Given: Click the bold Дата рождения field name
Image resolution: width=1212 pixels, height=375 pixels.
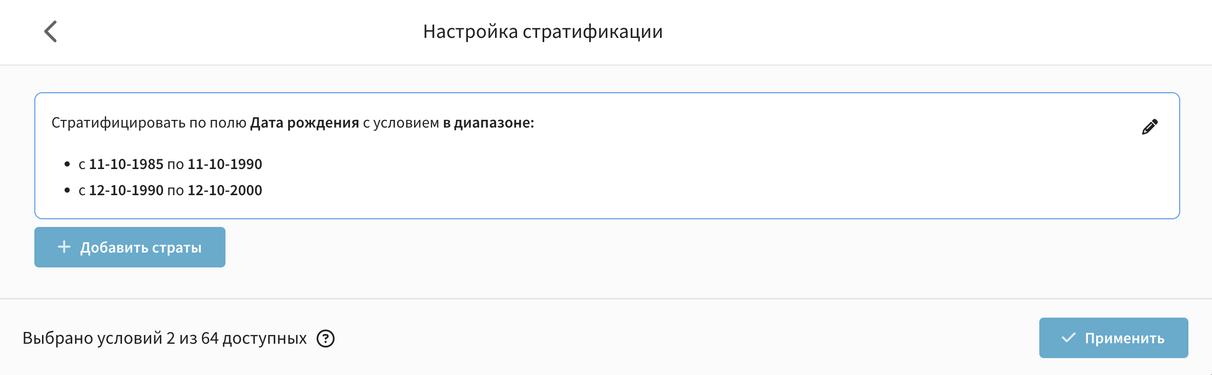Looking at the screenshot, I should (x=304, y=123).
